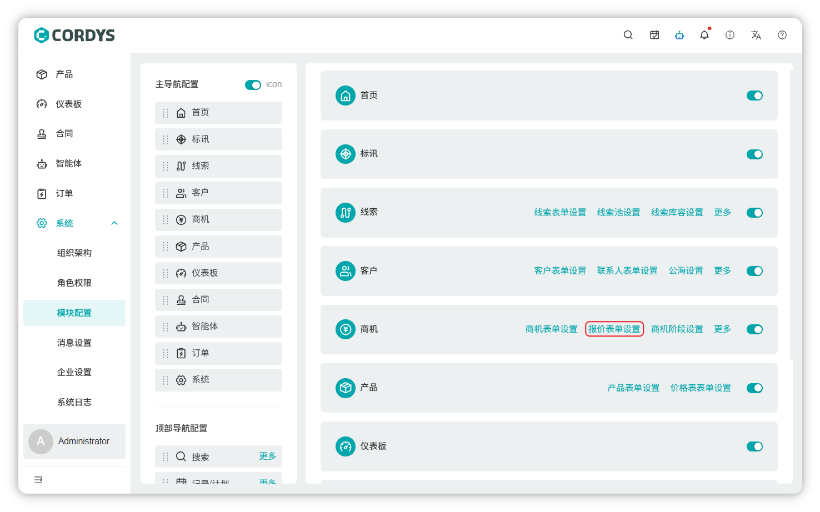Open 更多 for 搜索 top navigation item
Image resolution: width=820 pixels, height=512 pixels.
click(x=268, y=456)
